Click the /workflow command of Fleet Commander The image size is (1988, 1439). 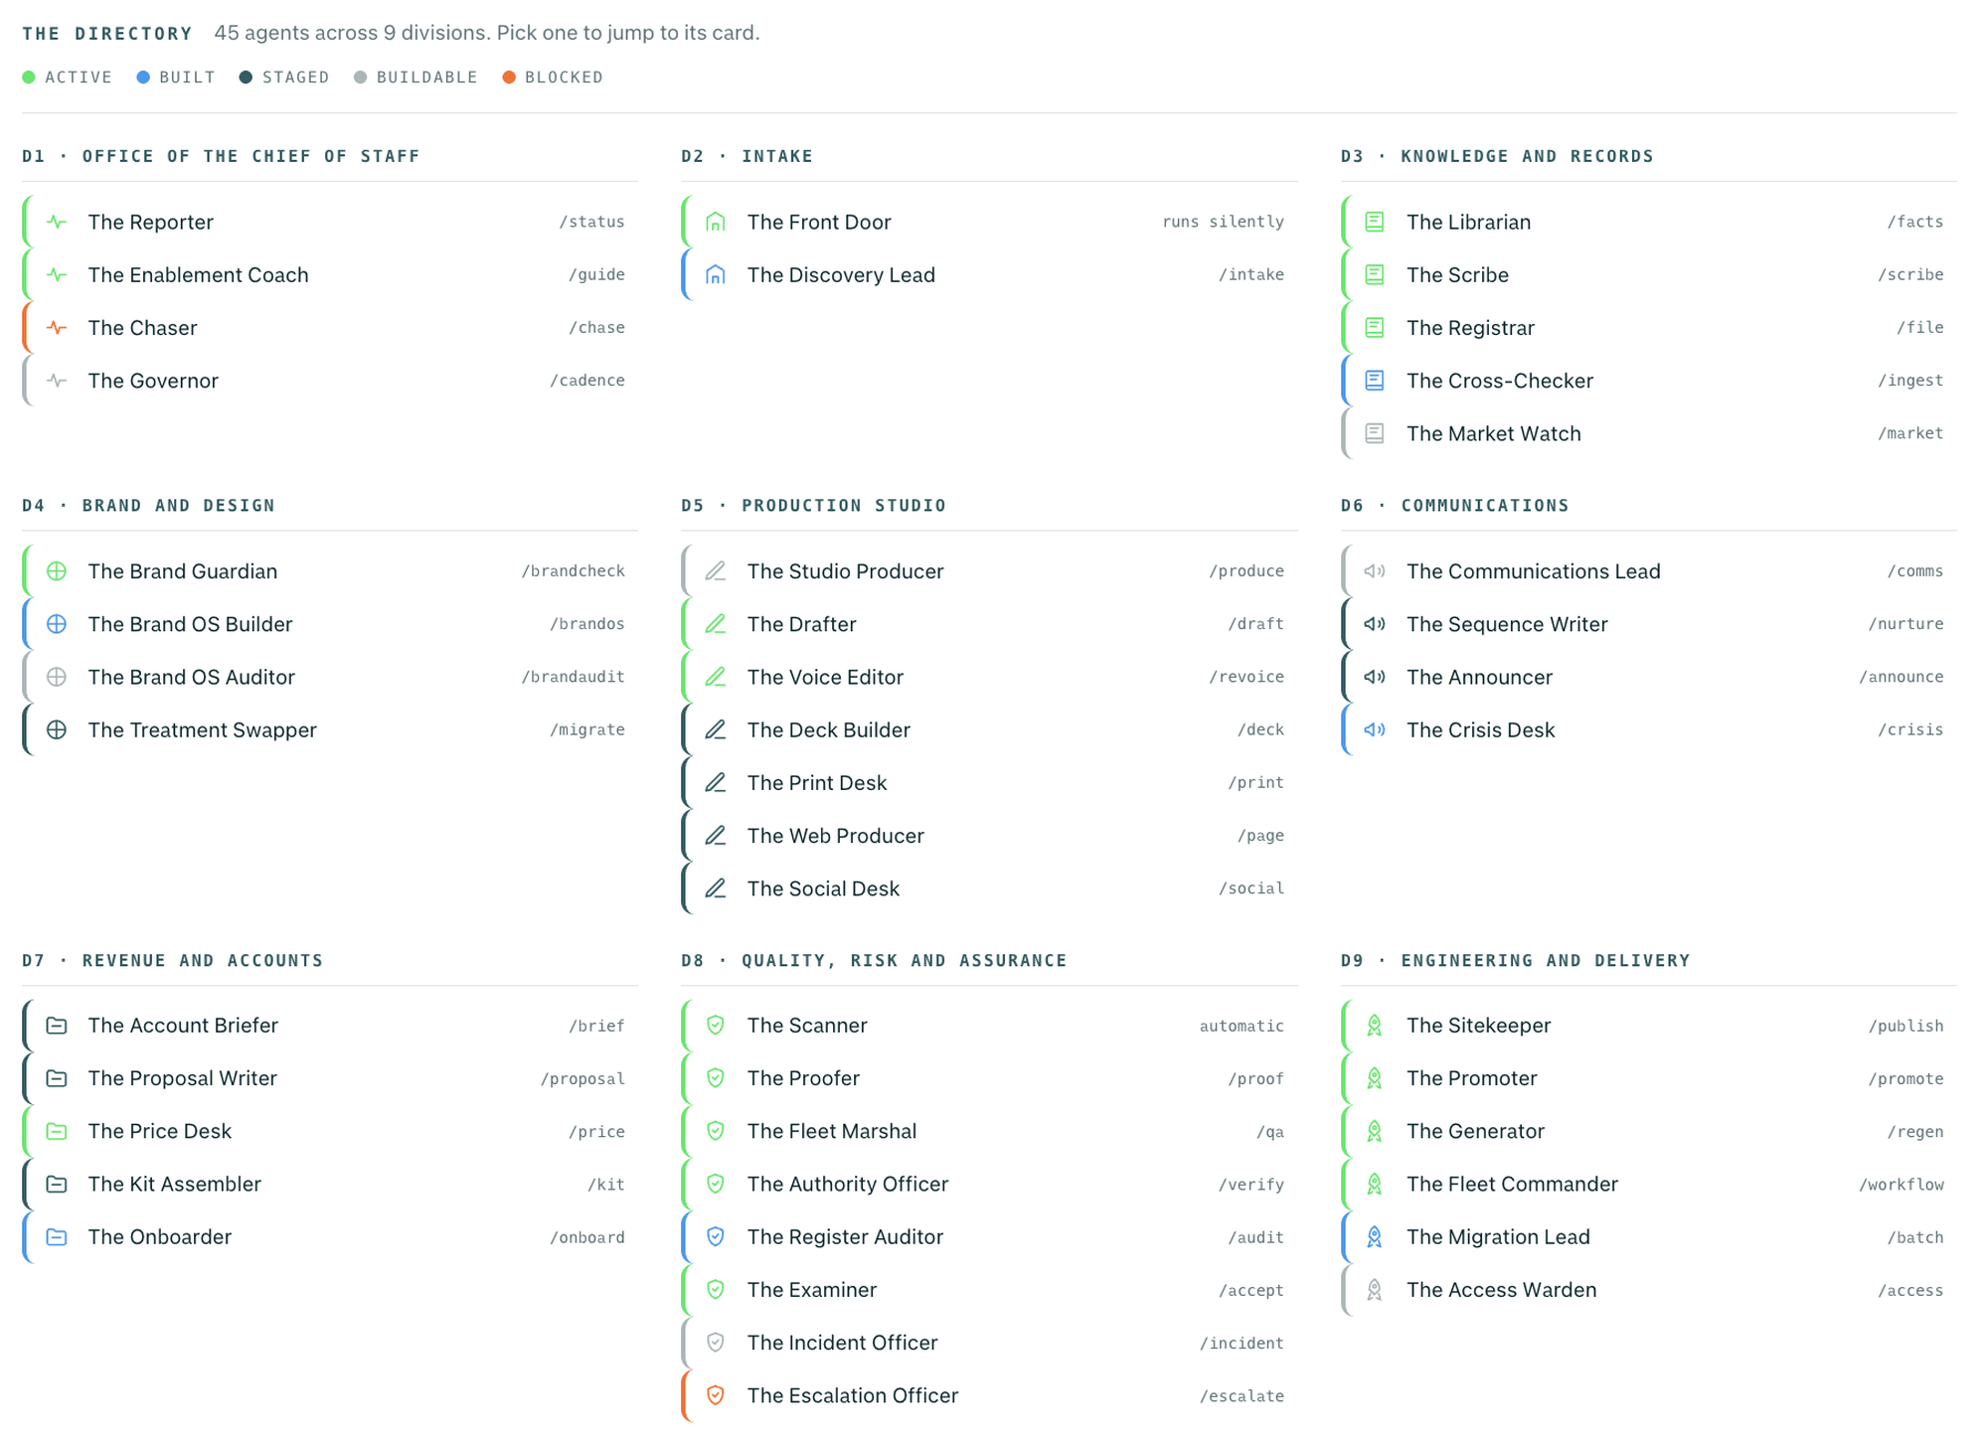(1902, 1185)
